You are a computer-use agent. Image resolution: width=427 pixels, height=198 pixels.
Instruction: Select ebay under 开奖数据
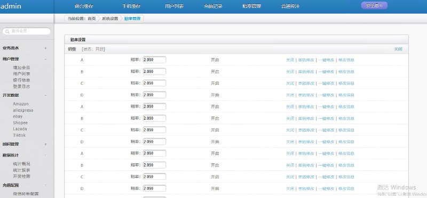(18, 116)
